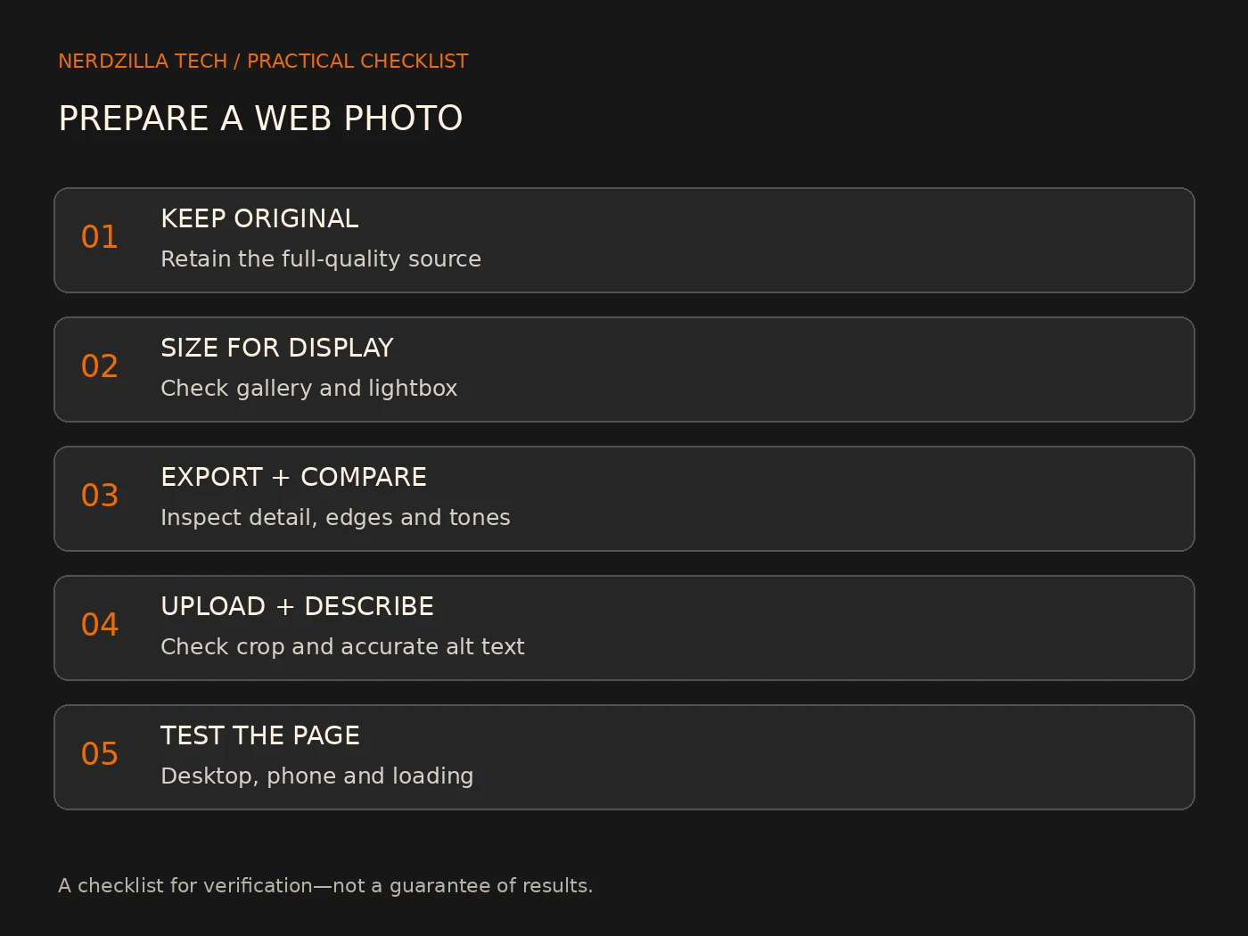Viewport: 1248px width, 936px height.
Task: Click 'Check gallery and lightbox' description
Action: [308, 388]
